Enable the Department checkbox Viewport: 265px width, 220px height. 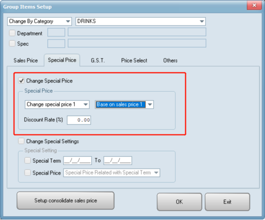coord(12,33)
